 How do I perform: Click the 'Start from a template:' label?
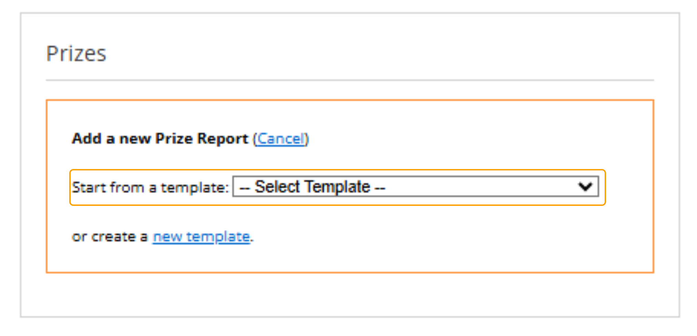point(150,188)
